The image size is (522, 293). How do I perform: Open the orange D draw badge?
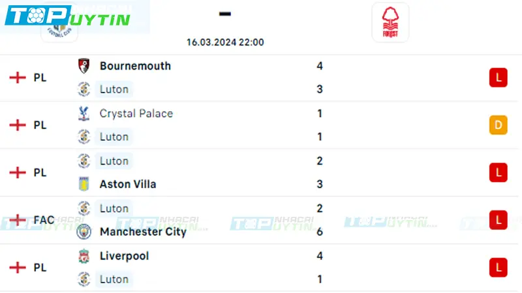[x=498, y=125]
